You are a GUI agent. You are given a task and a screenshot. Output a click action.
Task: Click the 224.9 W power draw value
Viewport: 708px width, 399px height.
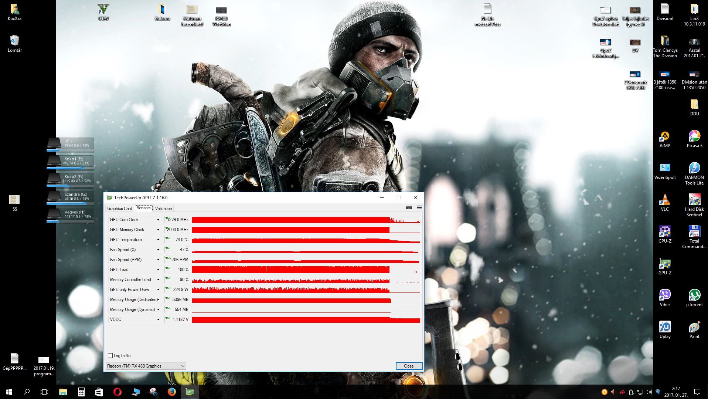(177, 290)
